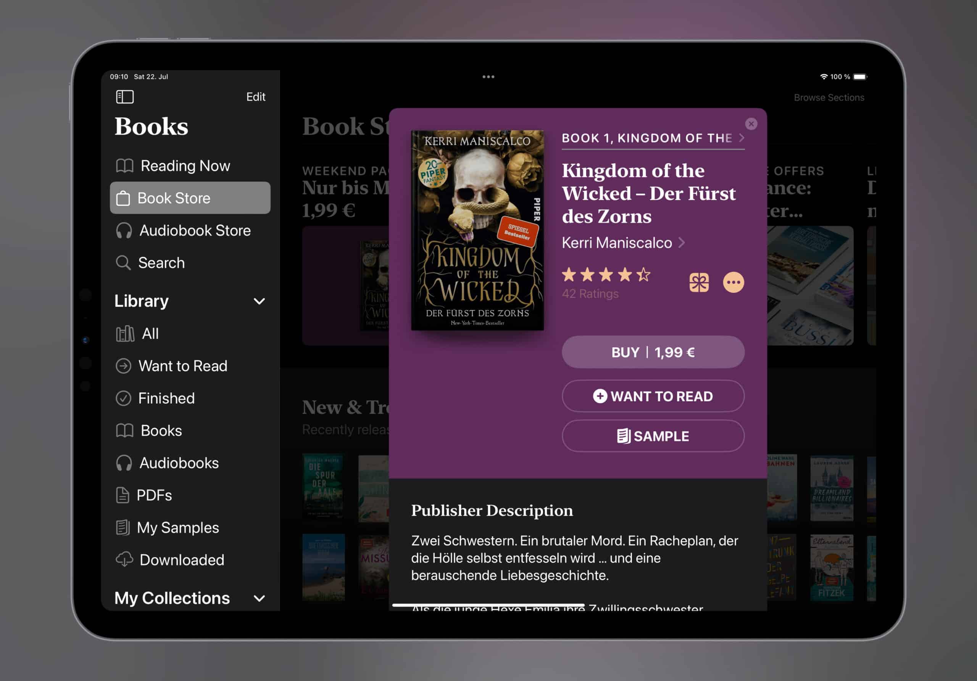Download a Sample of the book

(x=653, y=436)
